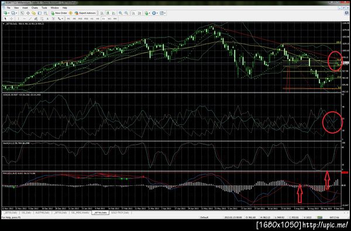Screen dimensions: 351x231
Task: Select the D1 timeframe button
Action: coord(104,19)
